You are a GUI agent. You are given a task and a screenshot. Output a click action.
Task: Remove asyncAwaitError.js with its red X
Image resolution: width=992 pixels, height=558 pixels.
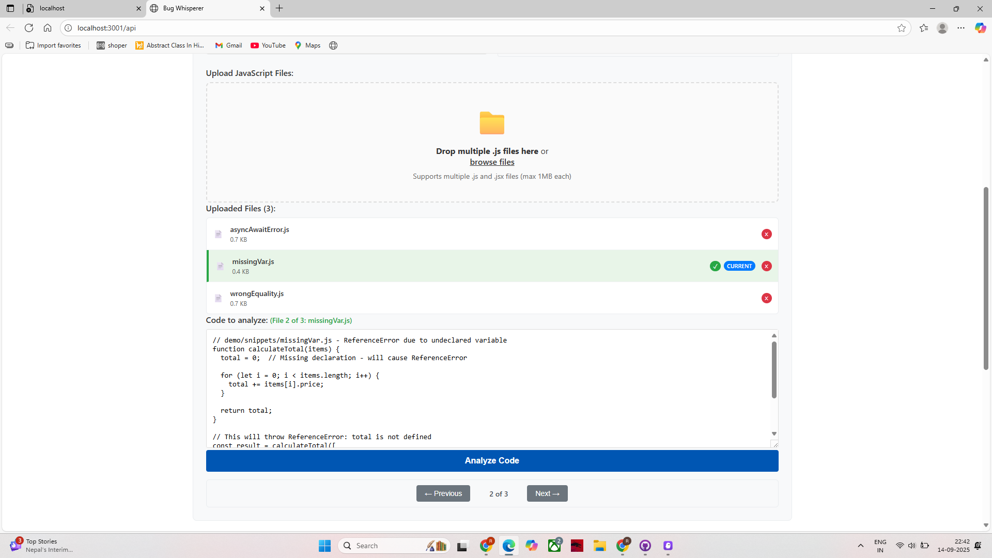(766, 234)
